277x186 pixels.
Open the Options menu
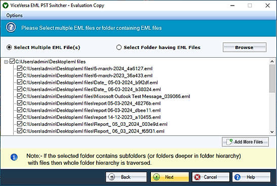click(14, 16)
